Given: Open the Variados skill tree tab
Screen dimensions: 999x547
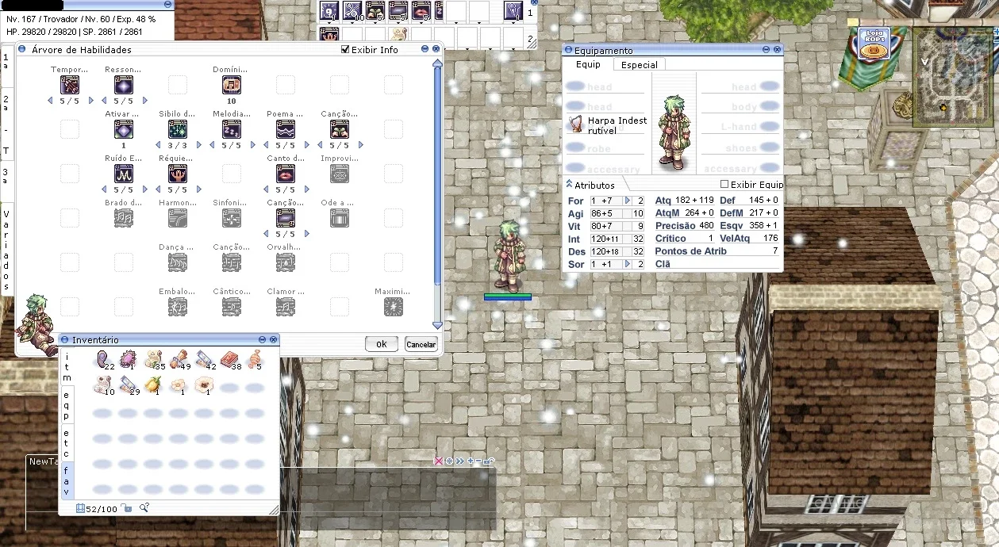Looking at the screenshot, I should [6, 251].
